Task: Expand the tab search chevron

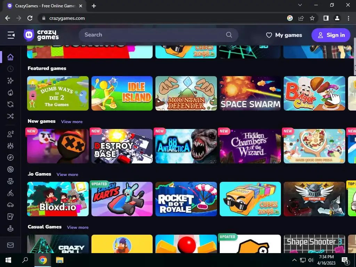Action: point(300,5)
